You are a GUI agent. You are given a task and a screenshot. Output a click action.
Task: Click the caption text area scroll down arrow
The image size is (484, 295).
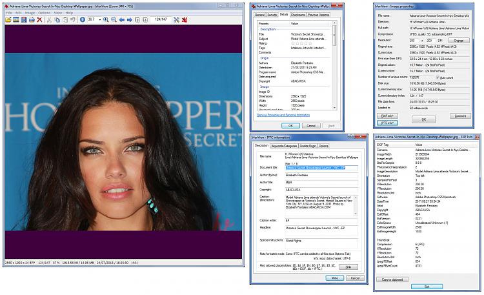click(x=356, y=214)
